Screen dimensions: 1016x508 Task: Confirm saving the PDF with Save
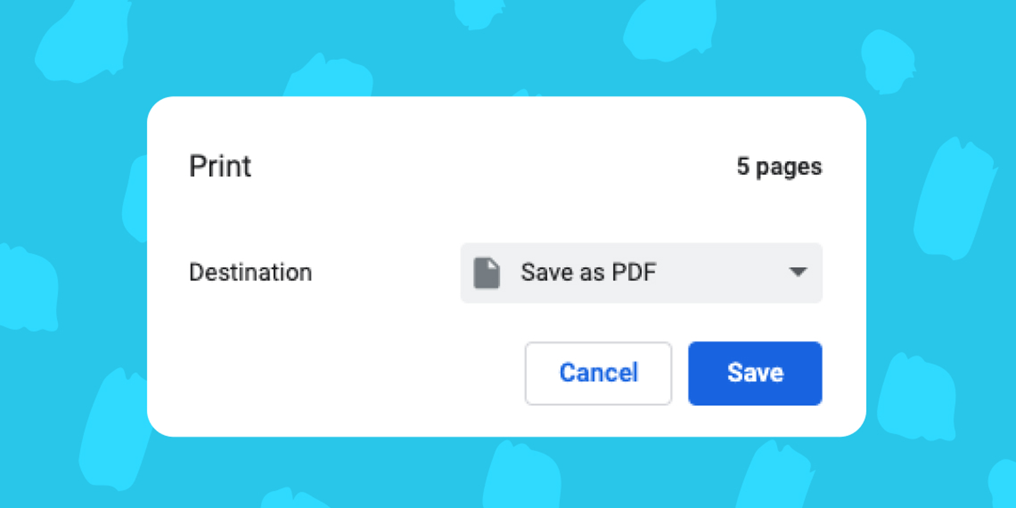click(755, 373)
